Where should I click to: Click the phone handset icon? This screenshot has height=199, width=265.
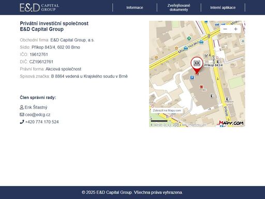[22, 122]
